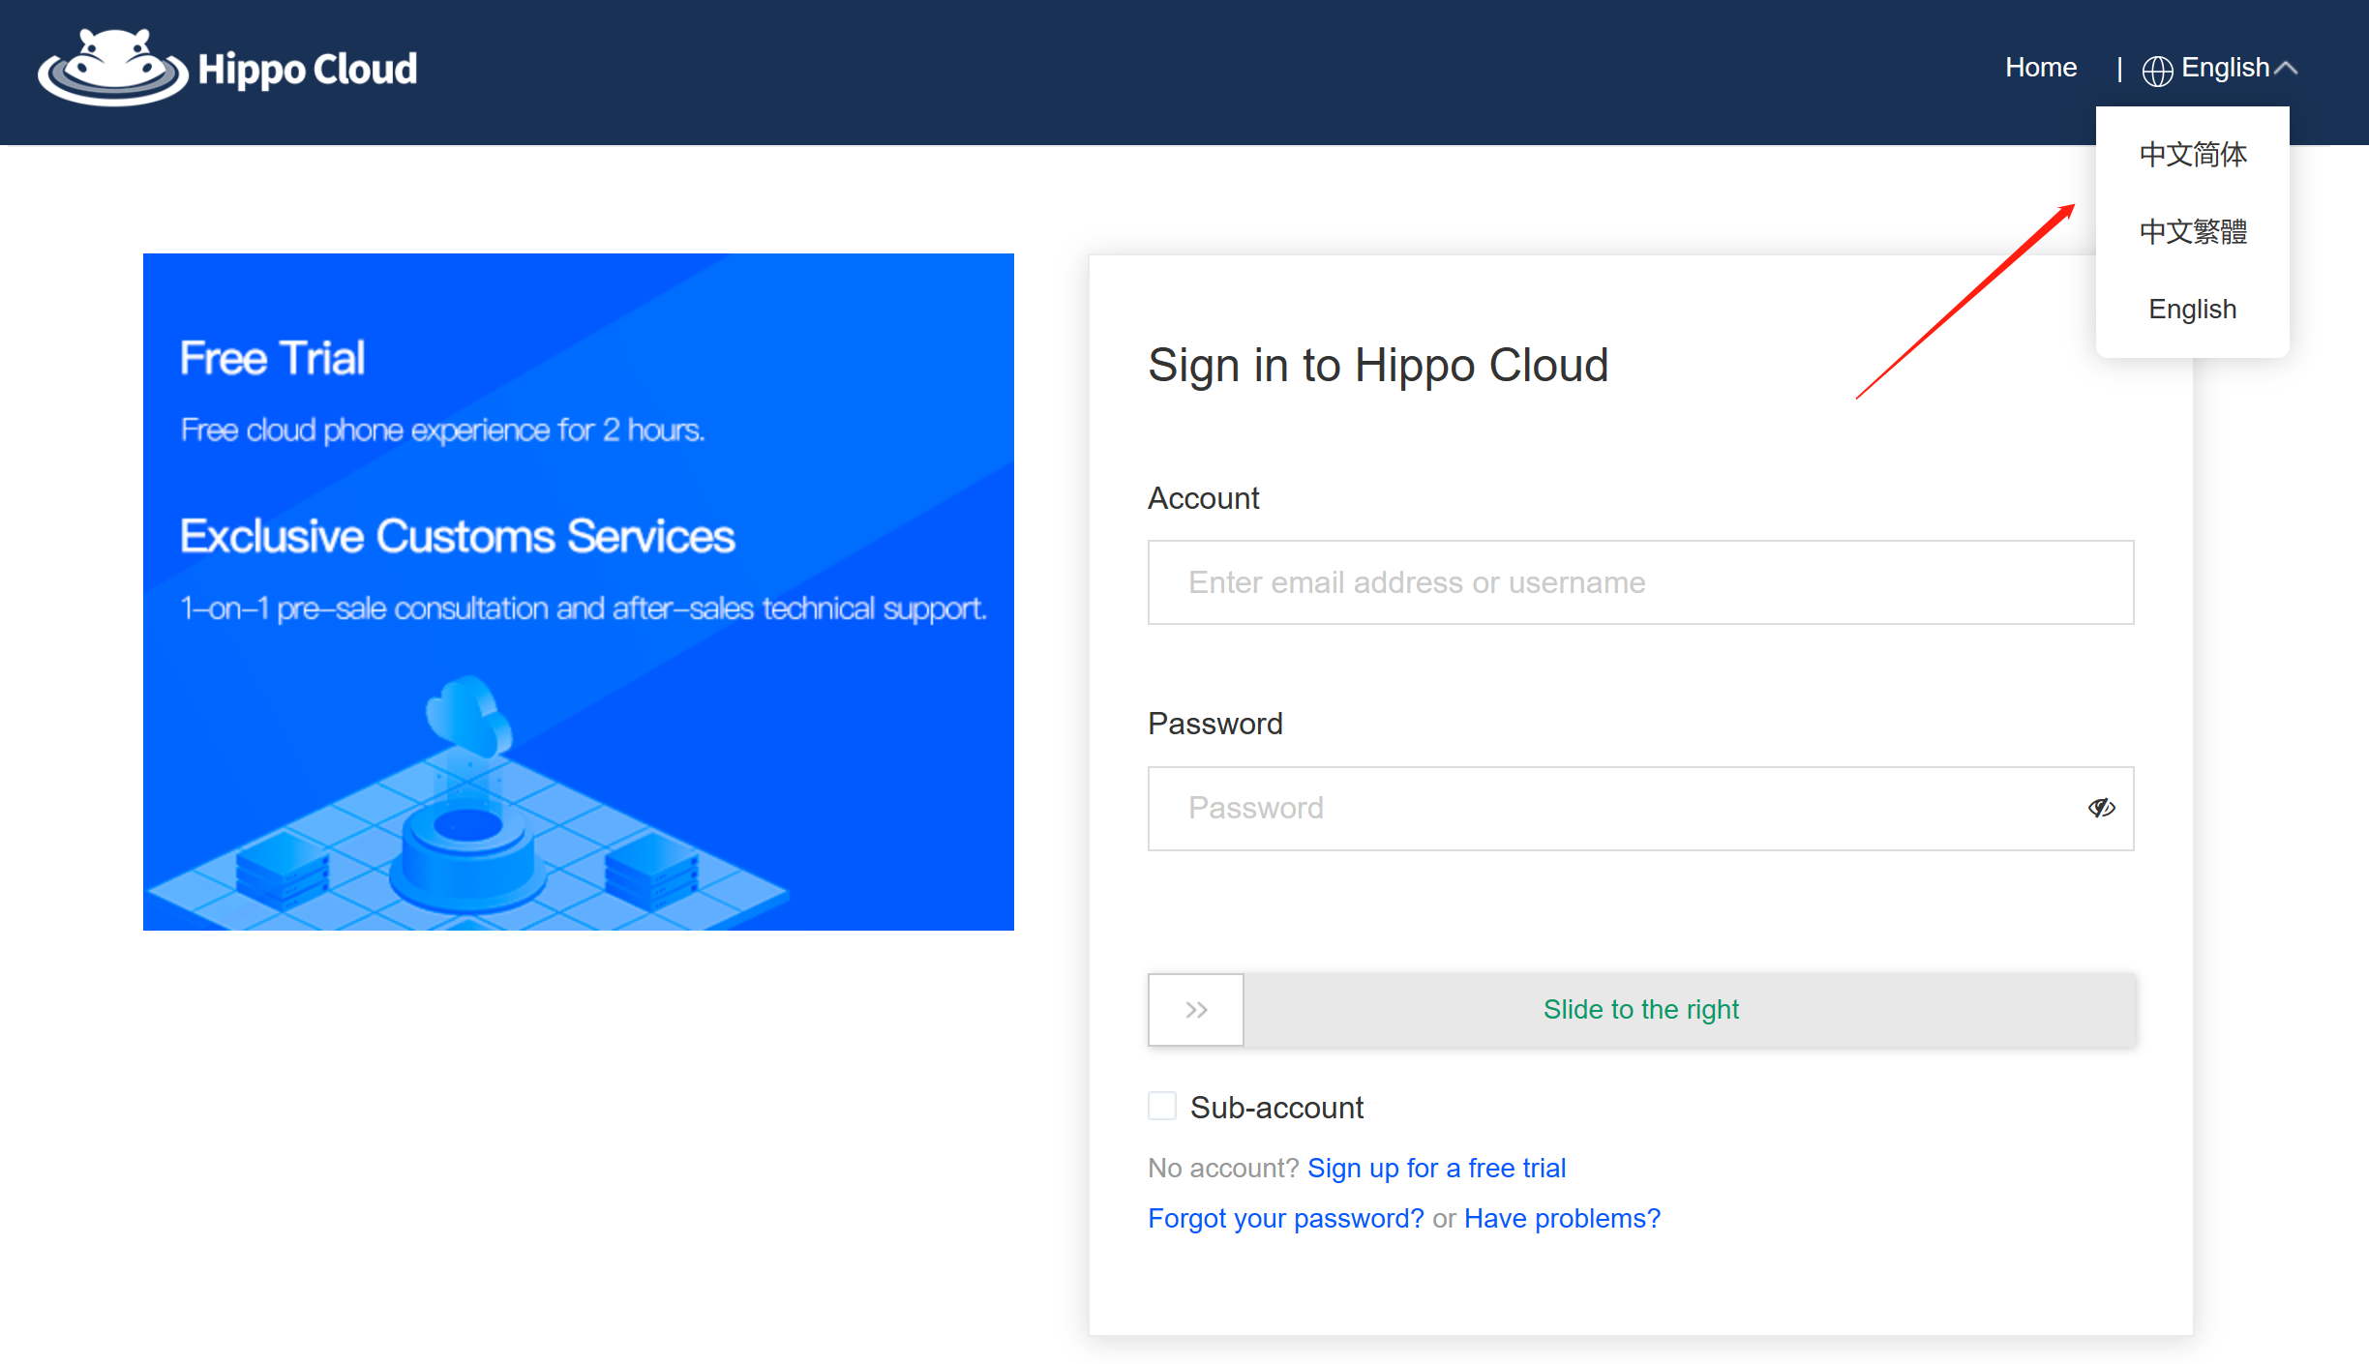Focus the Account email input field
This screenshot has width=2369, height=1364.
coord(1640,582)
